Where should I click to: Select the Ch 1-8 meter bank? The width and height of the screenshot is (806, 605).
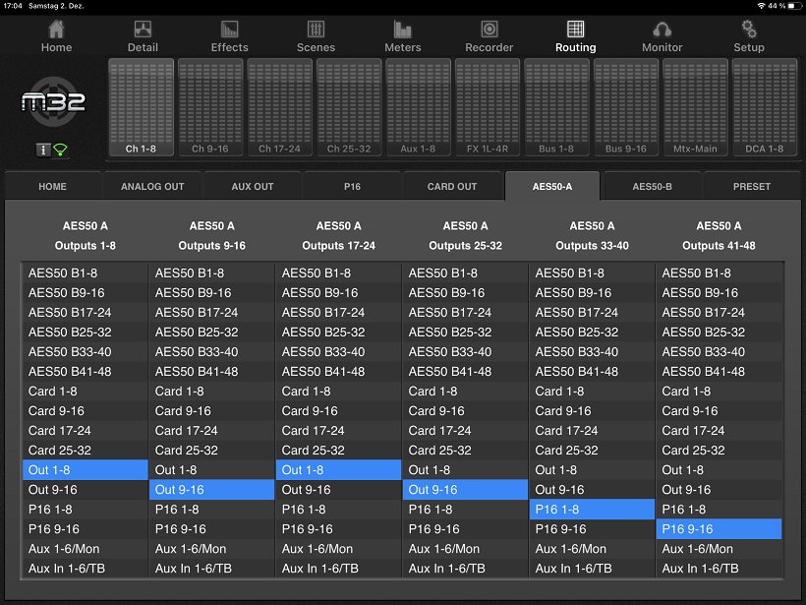point(141,107)
